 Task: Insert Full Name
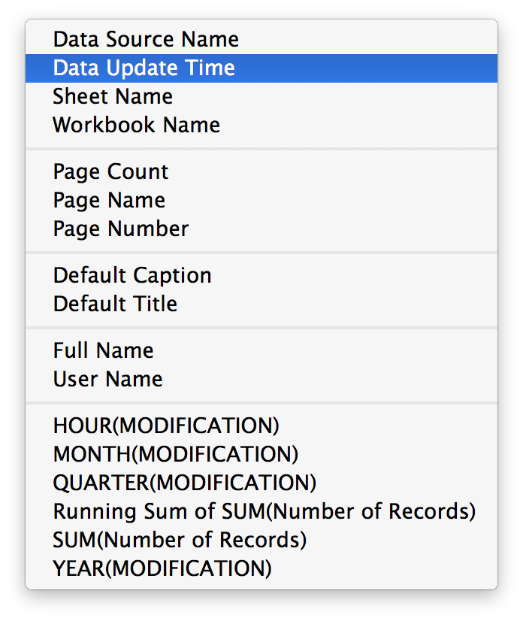(x=103, y=350)
